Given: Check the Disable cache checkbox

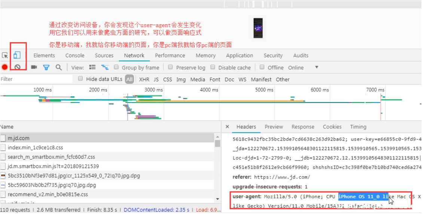Looking at the screenshot, I should 213,67.
